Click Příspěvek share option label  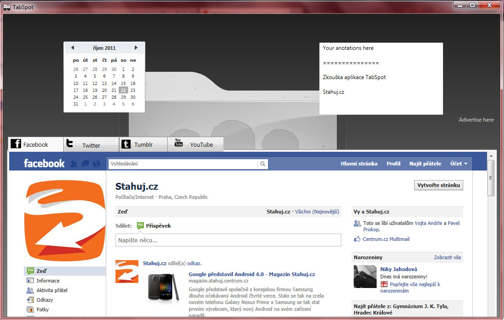[159, 226]
